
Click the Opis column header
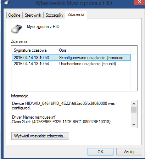coord(94,50)
